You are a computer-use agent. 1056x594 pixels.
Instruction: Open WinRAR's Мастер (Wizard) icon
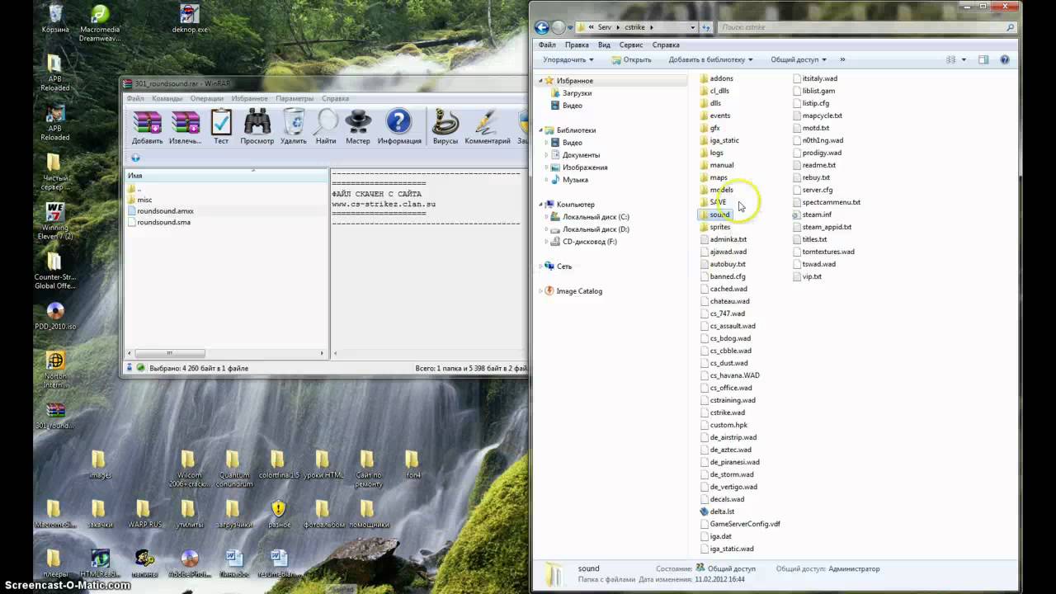click(x=358, y=127)
